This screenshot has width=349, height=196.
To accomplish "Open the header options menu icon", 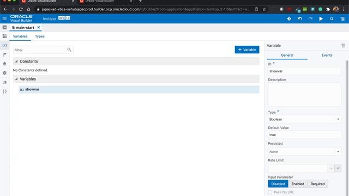I will click(342, 19).
